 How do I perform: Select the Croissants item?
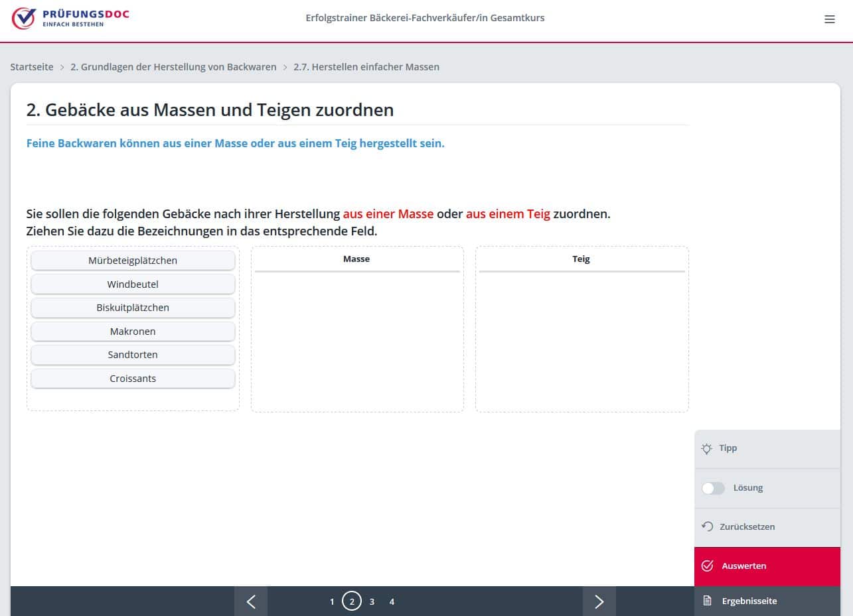tap(133, 379)
